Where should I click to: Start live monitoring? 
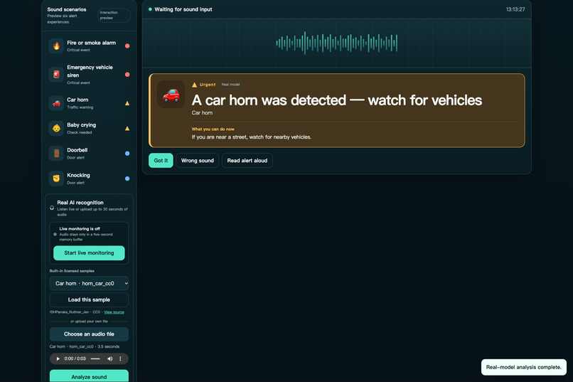[89, 253]
